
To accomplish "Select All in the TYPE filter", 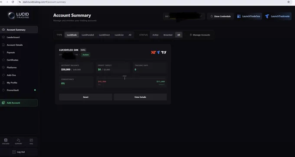I will 130,35.
